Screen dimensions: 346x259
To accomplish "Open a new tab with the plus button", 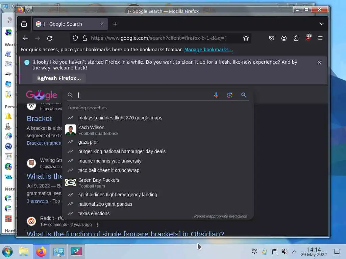I will pos(115,24).
